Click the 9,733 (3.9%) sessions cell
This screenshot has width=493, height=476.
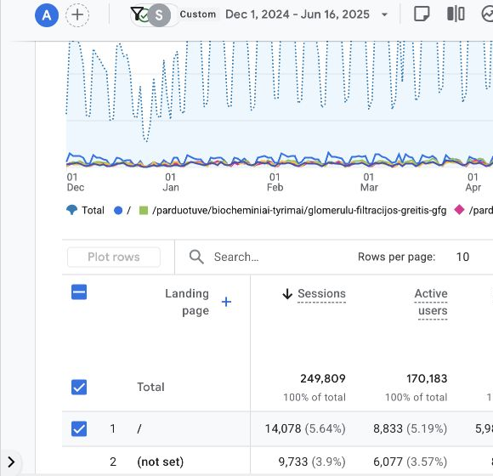pyautogui.click(x=312, y=462)
